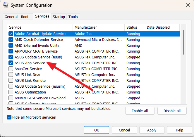Uncheck AMD Crash Defender Service checkbox
This screenshot has height=137, width=194.
[x=11, y=39]
